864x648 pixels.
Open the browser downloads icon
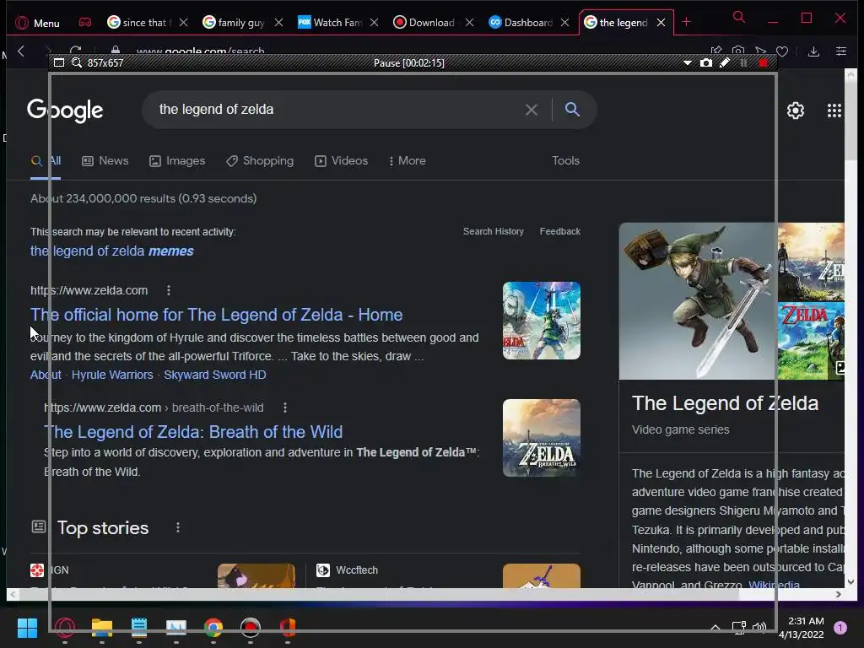[813, 51]
